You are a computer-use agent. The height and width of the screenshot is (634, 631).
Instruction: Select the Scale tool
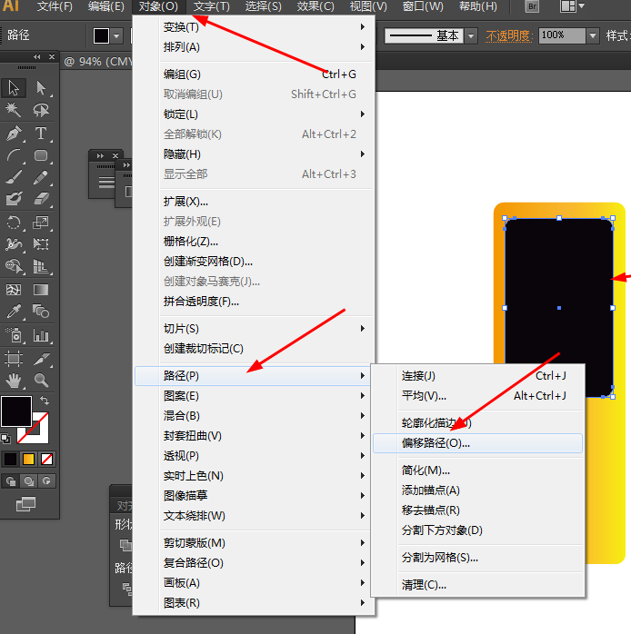pos(41,222)
